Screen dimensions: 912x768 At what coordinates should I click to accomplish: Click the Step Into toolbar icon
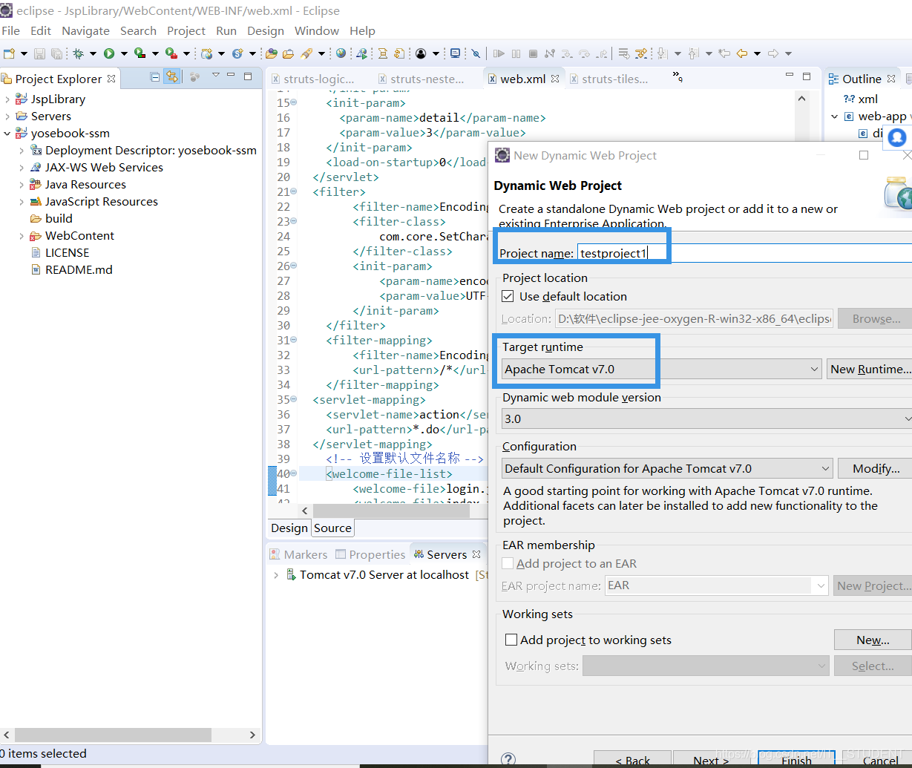click(x=566, y=53)
